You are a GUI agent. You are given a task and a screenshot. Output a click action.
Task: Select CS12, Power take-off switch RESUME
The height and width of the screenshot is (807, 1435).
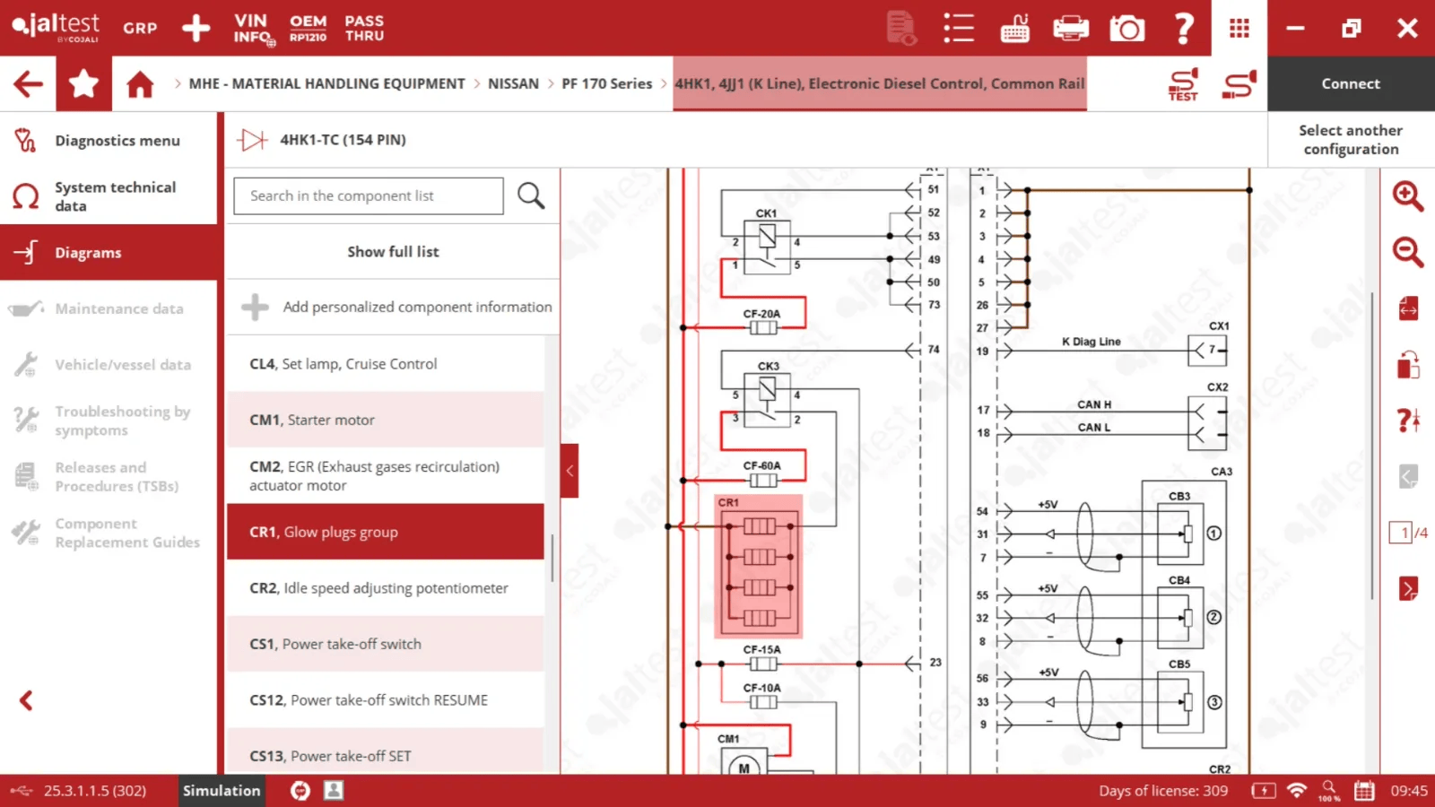click(386, 700)
